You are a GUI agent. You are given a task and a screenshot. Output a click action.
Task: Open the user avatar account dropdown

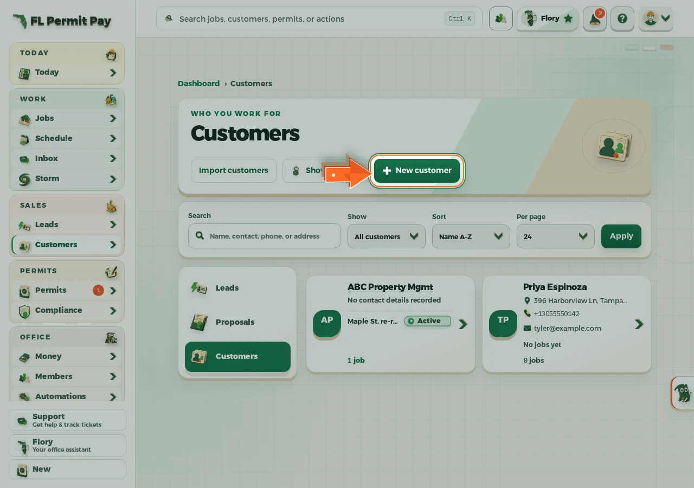tap(656, 18)
